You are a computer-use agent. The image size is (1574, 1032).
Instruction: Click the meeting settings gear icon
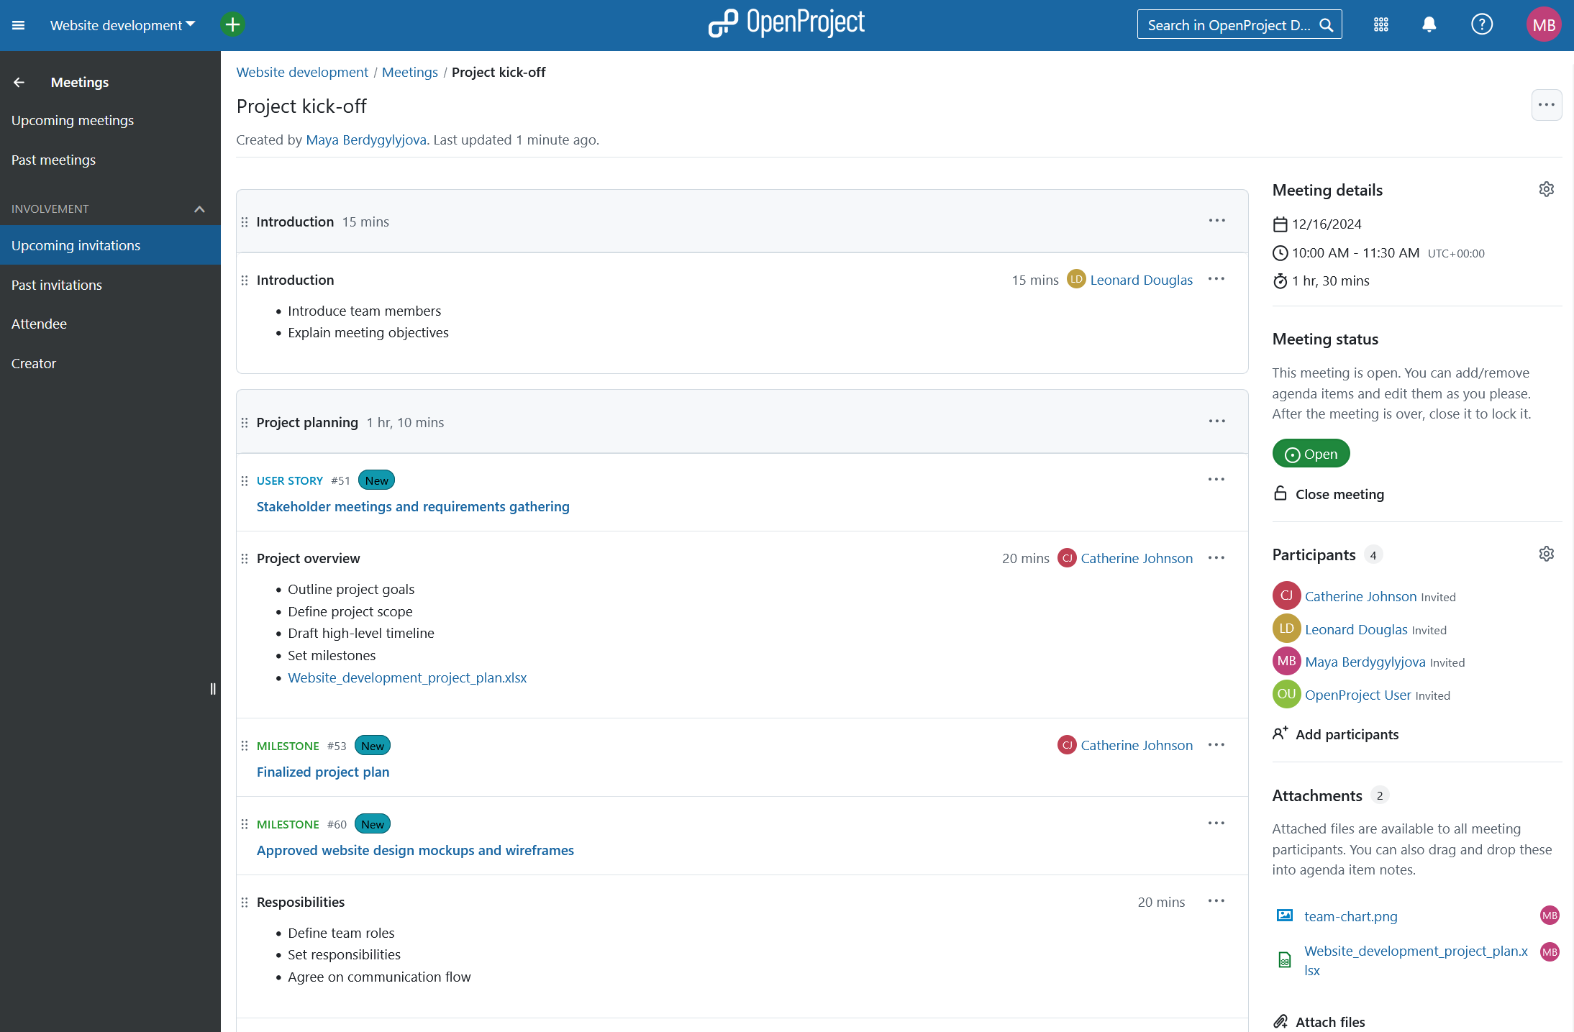pos(1547,189)
